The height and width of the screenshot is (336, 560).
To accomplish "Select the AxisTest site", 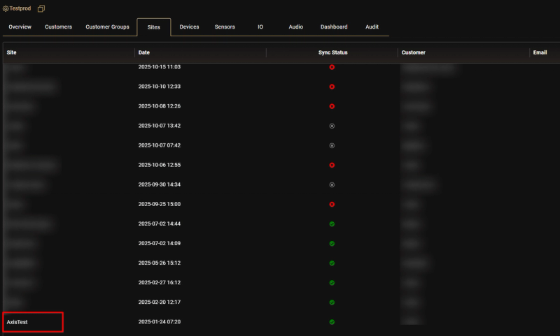I will pyautogui.click(x=17, y=322).
